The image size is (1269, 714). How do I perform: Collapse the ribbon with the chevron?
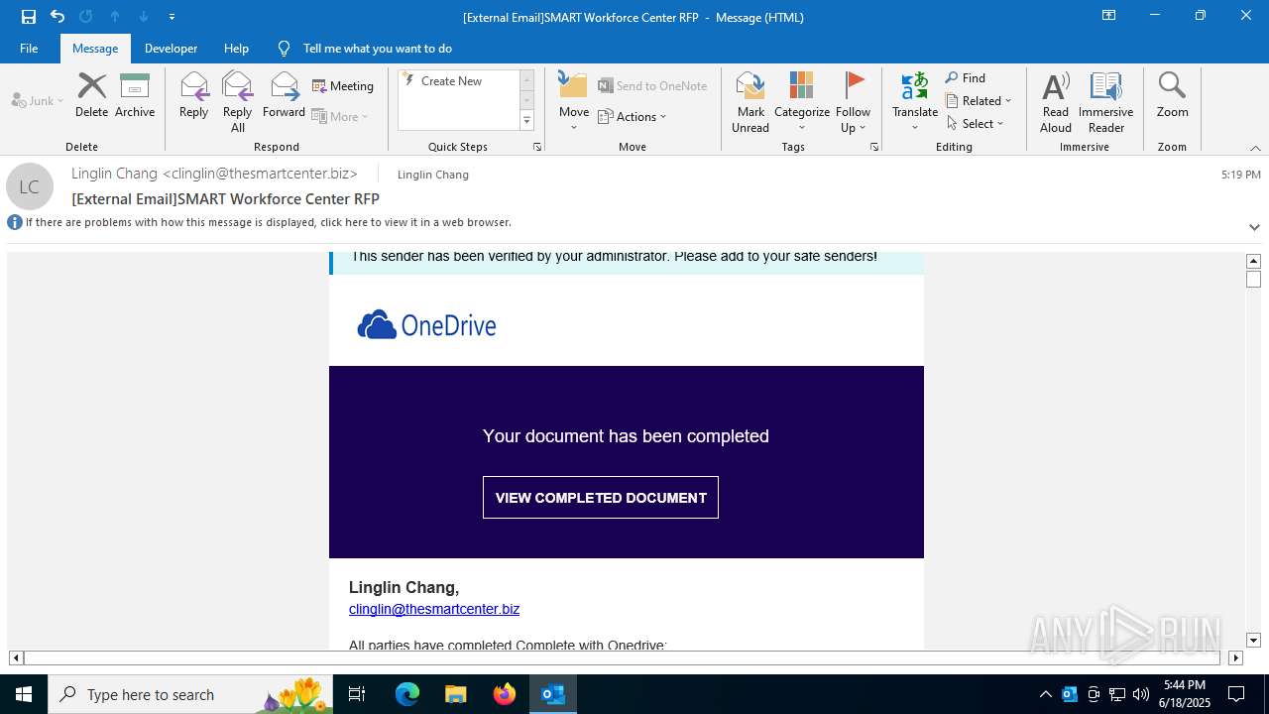1255,148
